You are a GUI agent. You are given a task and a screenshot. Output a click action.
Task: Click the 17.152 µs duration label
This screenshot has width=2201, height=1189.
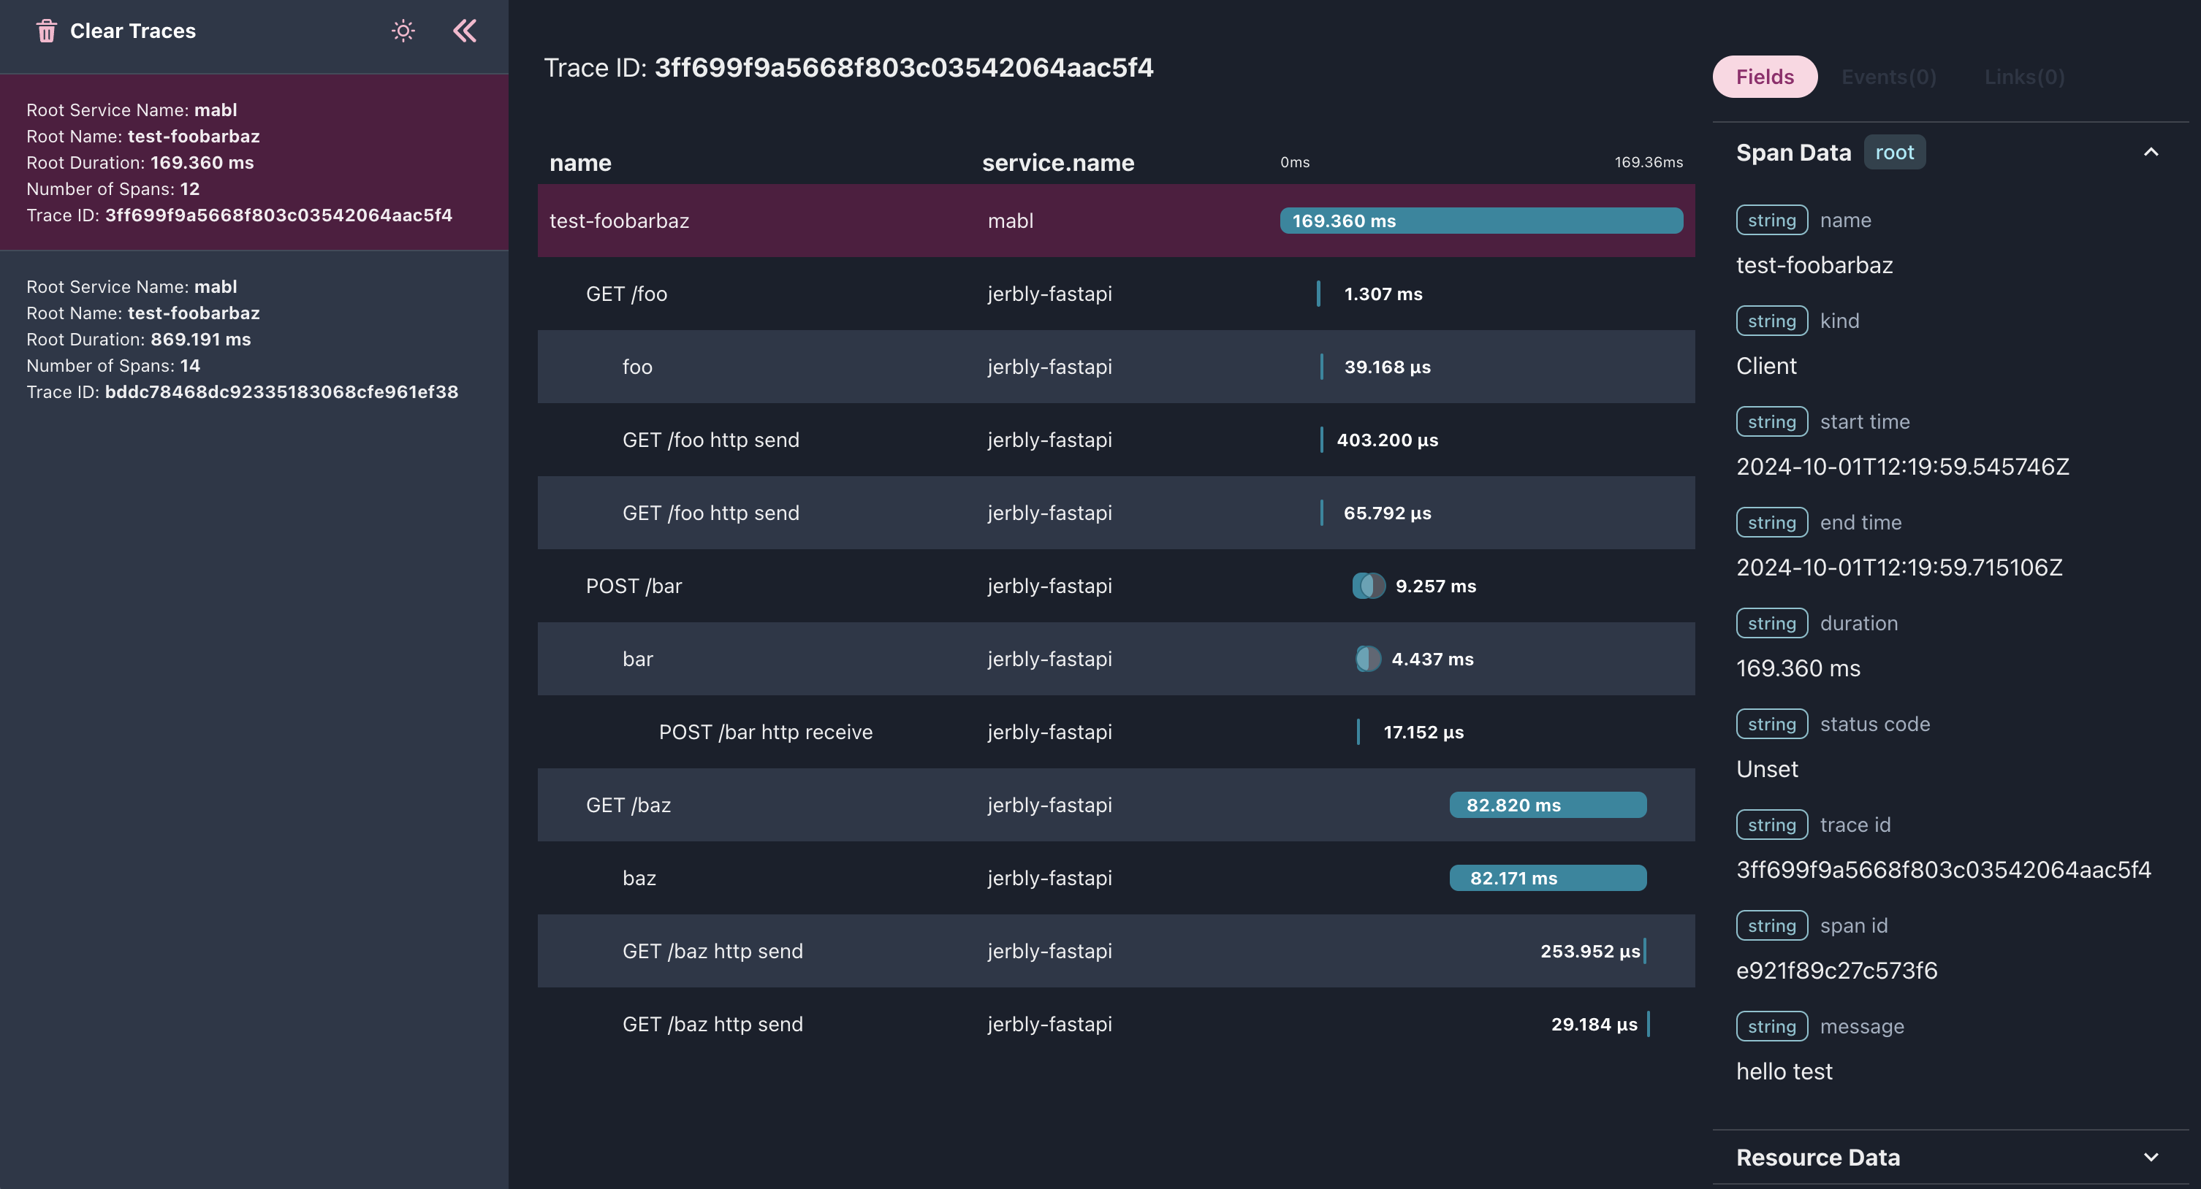[x=1423, y=732]
